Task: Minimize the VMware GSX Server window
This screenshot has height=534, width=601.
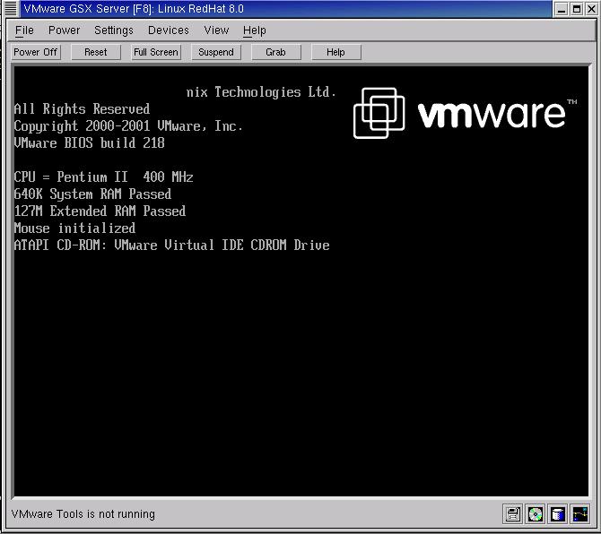Action: [562, 9]
